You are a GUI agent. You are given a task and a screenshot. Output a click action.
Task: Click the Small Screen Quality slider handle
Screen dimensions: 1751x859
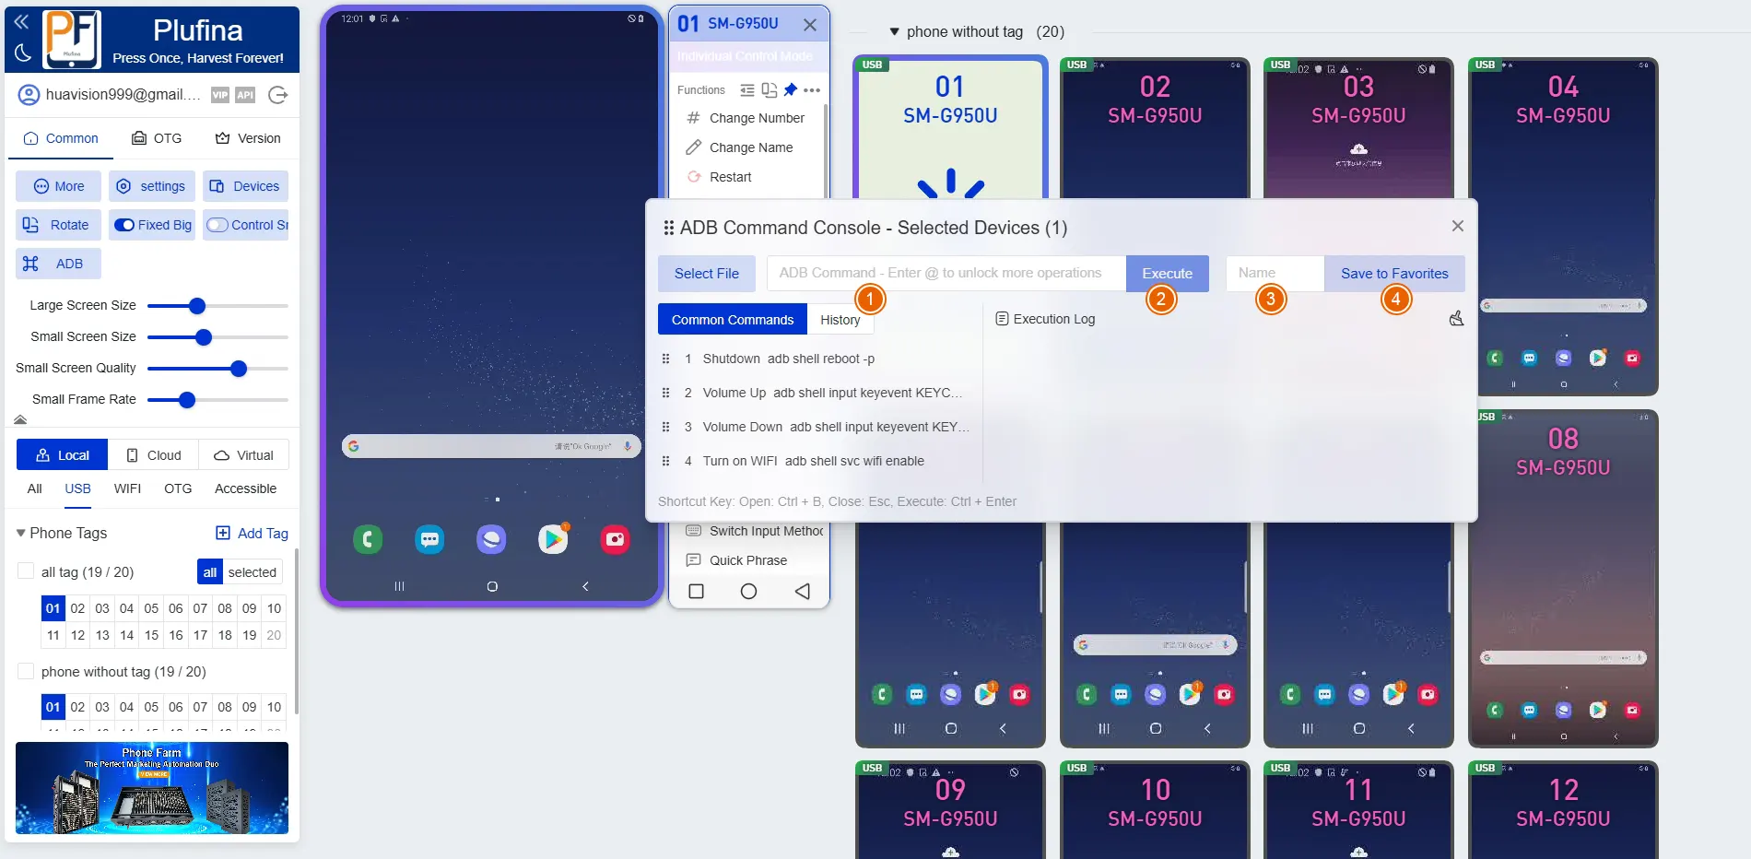point(239,369)
